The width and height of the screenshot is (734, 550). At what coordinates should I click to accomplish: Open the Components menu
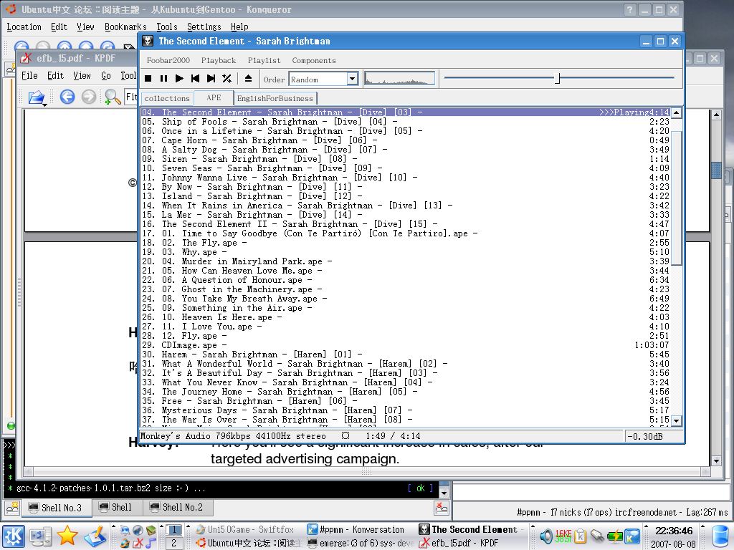[x=314, y=60]
